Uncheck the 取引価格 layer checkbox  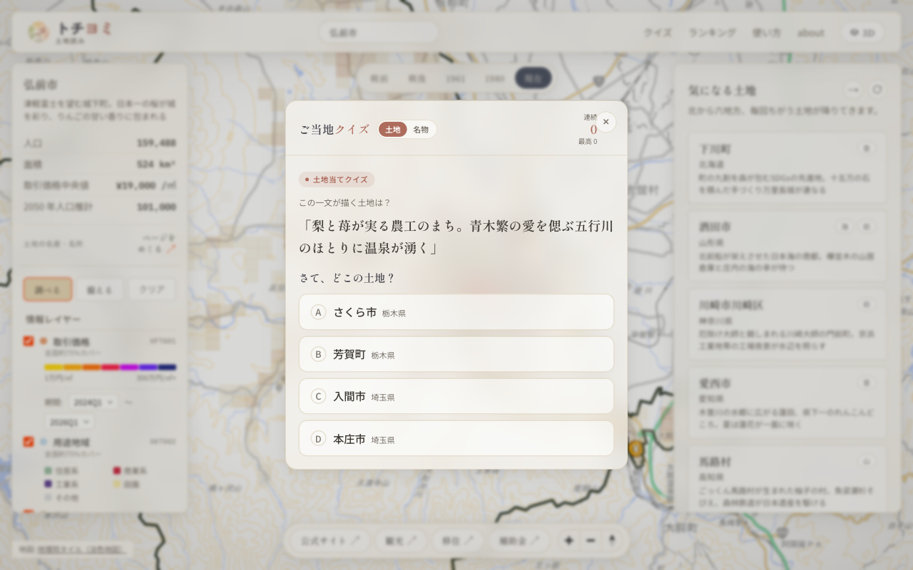point(29,341)
